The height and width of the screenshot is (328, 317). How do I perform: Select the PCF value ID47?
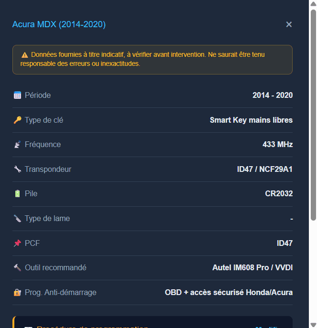click(284, 243)
